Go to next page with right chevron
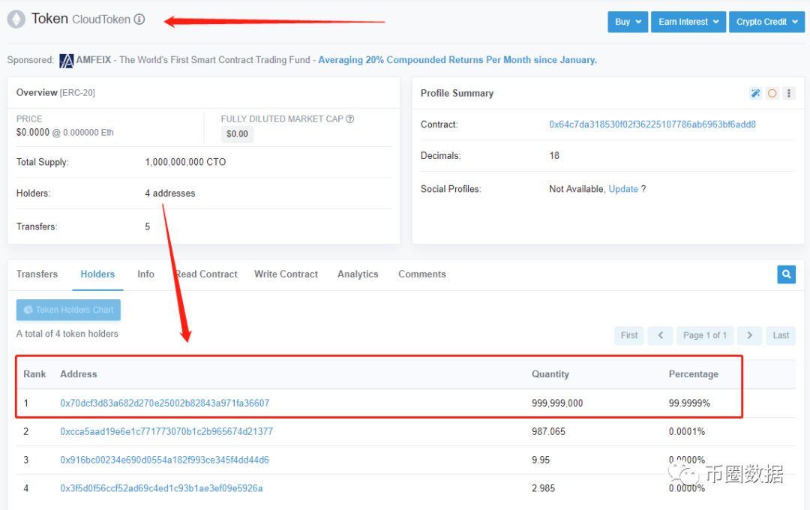The image size is (810, 510). coord(749,335)
